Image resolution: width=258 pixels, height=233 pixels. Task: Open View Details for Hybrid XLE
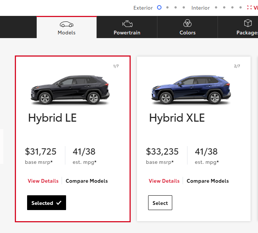164,181
